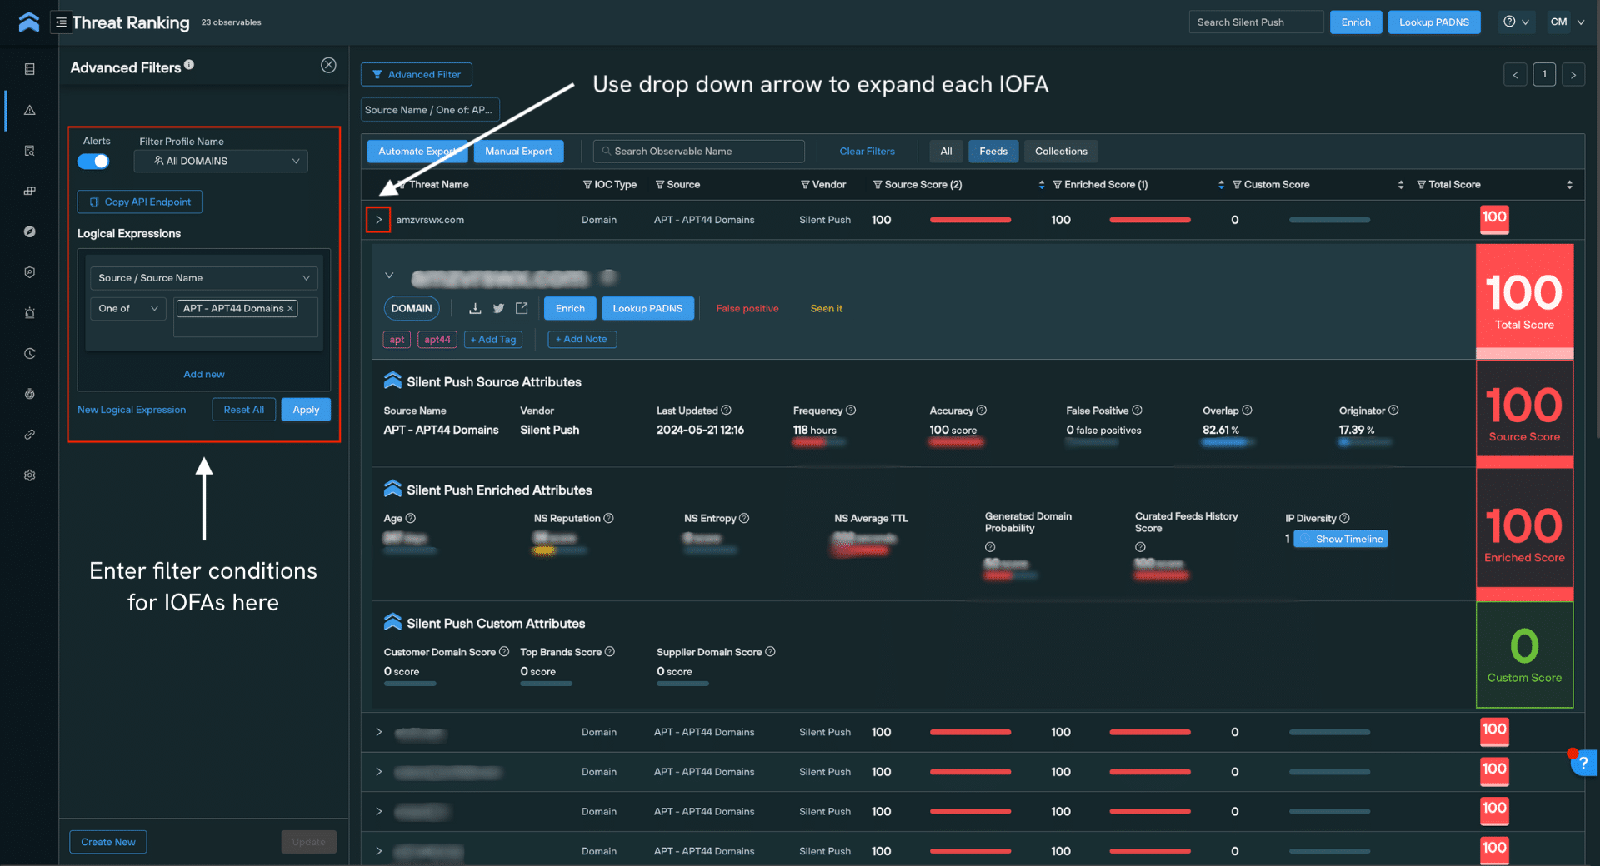
Task: Close the Advanced Filters panel
Action: [x=329, y=65]
